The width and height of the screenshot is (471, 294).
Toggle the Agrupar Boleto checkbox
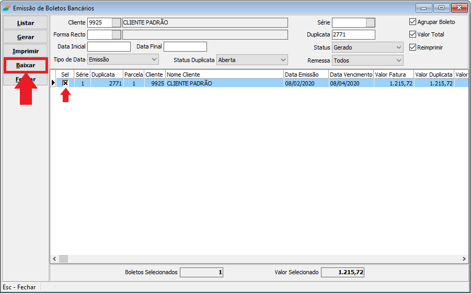point(412,22)
